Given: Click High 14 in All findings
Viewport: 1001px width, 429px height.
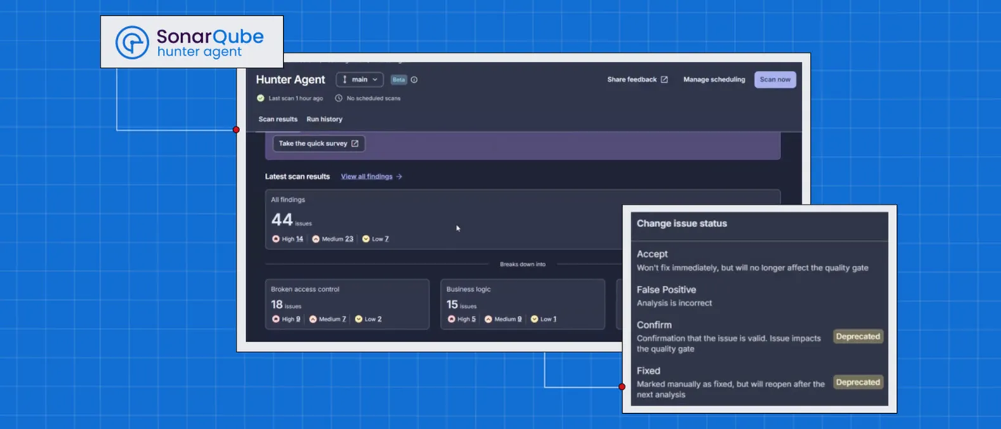Looking at the screenshot, I should pos(288,239).
